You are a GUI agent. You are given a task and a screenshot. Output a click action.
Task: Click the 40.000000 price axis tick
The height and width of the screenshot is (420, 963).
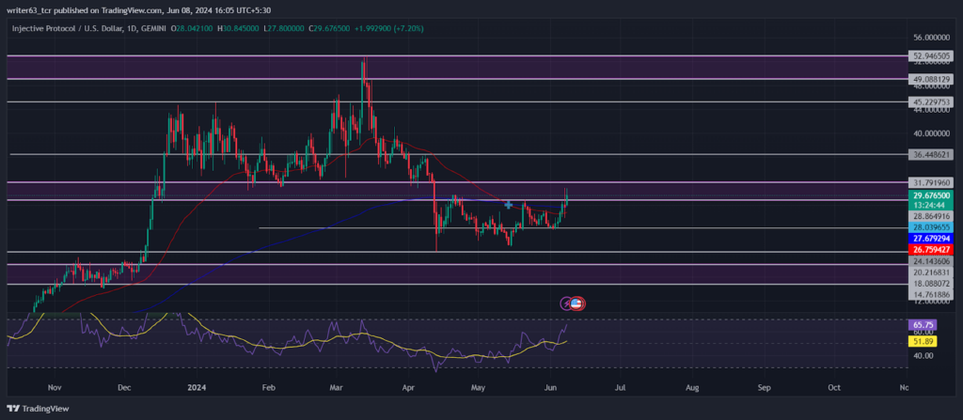coord(932,133)
